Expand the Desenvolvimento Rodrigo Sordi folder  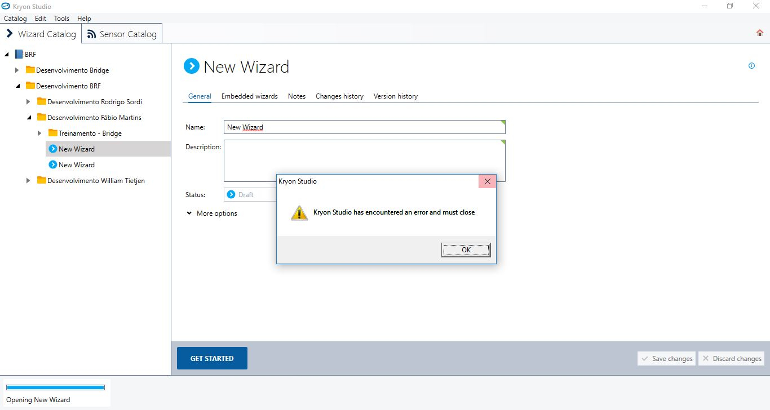point(29,102)
